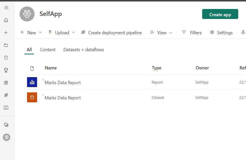
Task: Open the hamburger navigation menu
Action: tap(6, 8)
